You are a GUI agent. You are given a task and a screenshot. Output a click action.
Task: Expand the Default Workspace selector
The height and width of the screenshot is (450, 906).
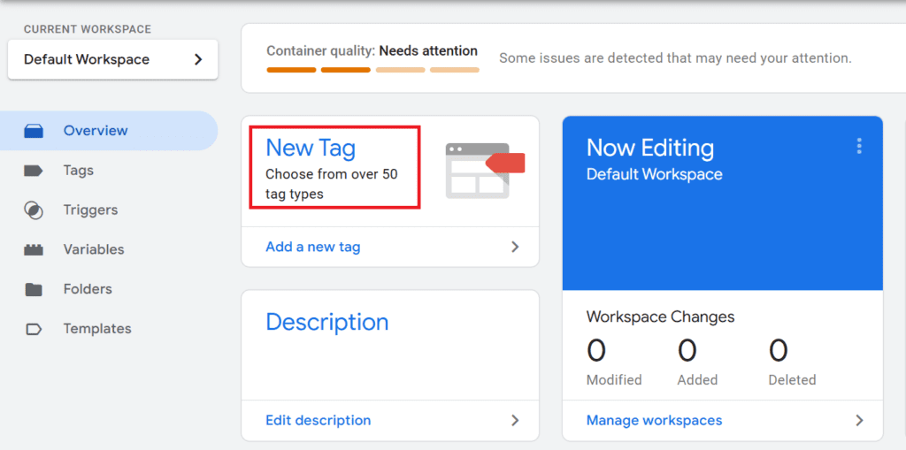pyautogui.click(x=112, y=60)
